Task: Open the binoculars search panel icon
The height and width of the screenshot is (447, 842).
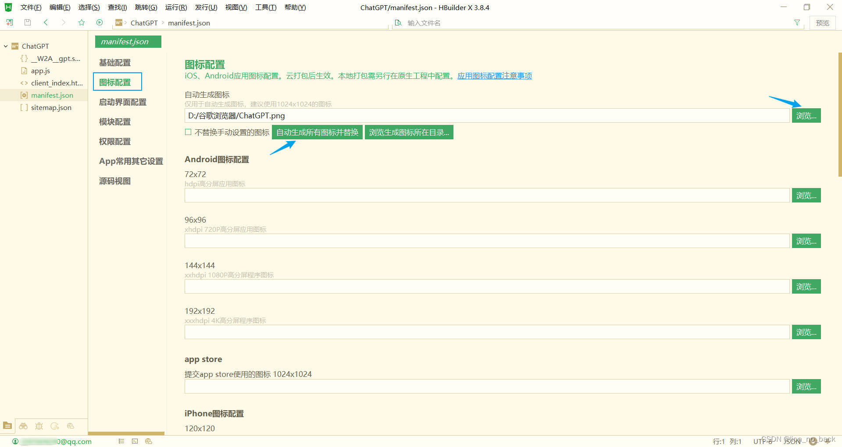Action: point(23,426)
